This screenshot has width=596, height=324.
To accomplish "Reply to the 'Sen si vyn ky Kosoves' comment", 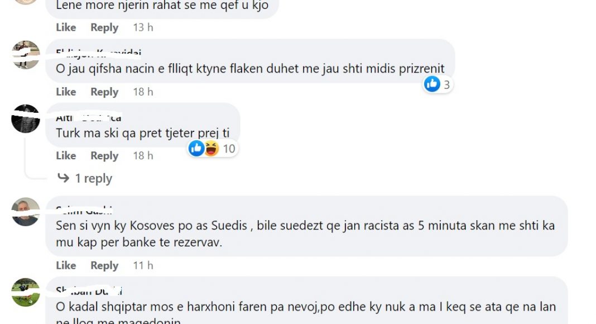I will coord(104,265).
